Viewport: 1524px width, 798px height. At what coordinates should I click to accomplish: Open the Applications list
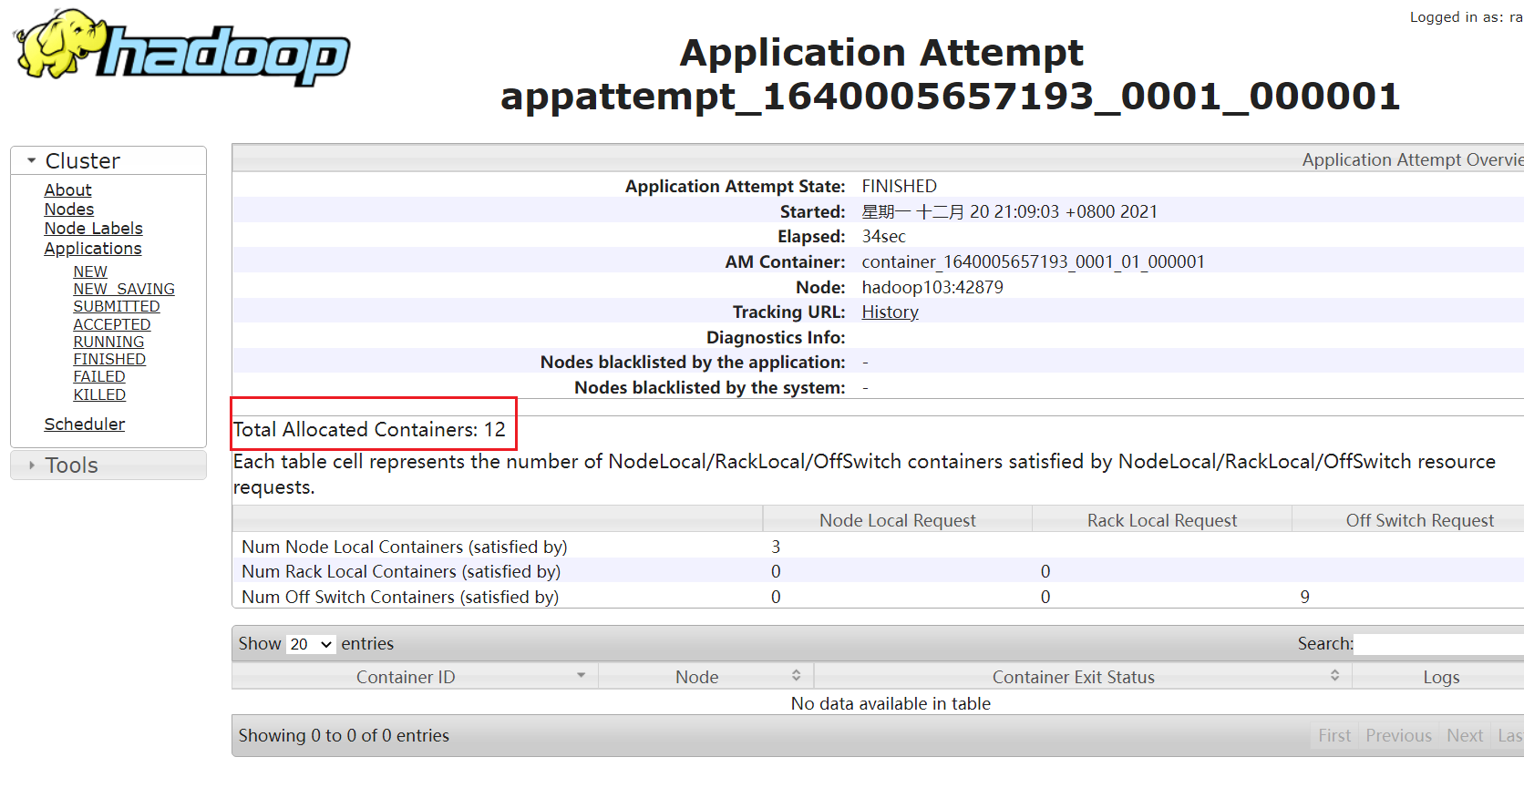[x=93, y=248]
